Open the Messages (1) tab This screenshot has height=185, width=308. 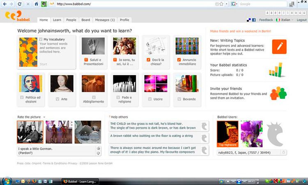(x=105, y=20)
